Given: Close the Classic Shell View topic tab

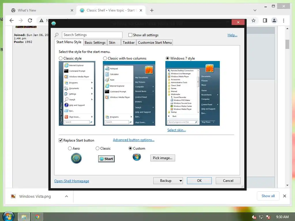Looking at the screenshot, I should (x=141, y=10).
